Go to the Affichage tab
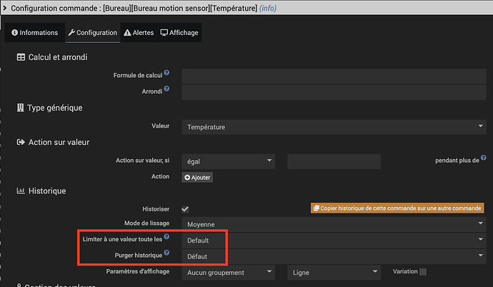The height and width of the screenshot is (287, 493). pyautogui.click(x=179, y=33)
